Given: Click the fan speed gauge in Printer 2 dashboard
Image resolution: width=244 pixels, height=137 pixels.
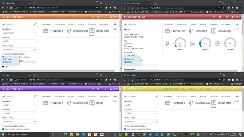Looking at the screenshot, I should 230,44.
